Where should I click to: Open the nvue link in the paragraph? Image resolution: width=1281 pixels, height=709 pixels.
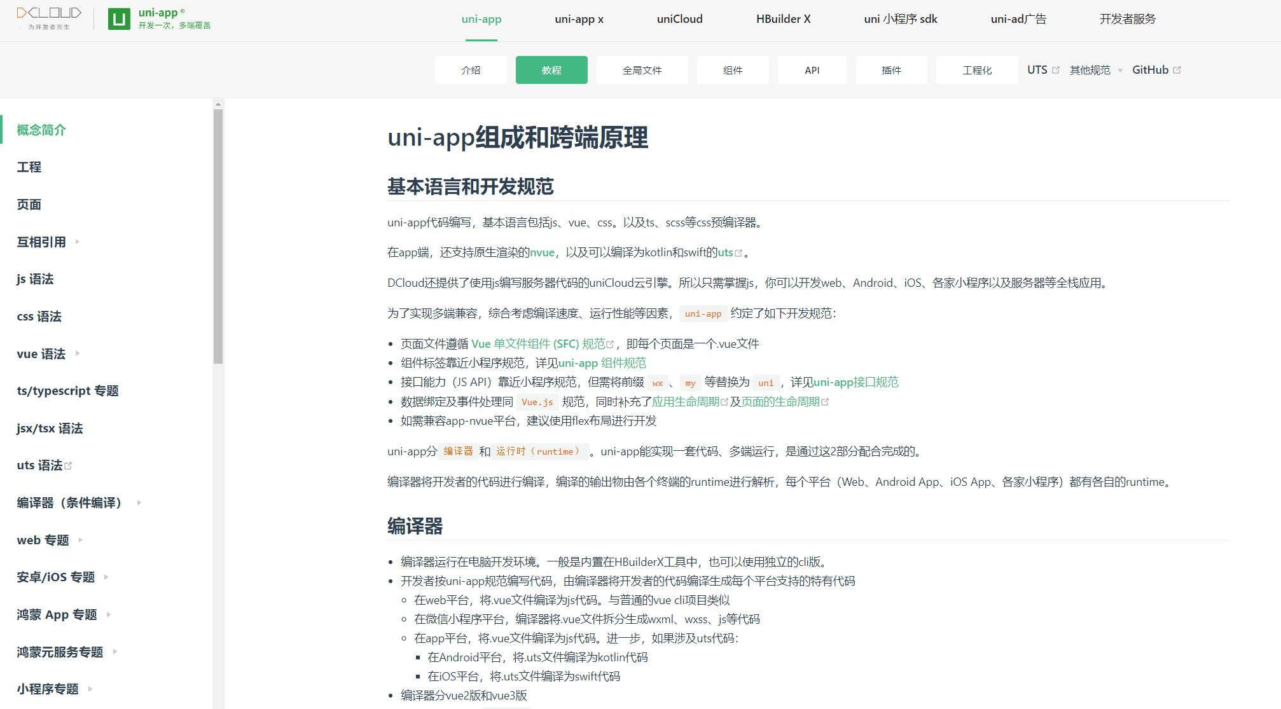coord(543,252)
